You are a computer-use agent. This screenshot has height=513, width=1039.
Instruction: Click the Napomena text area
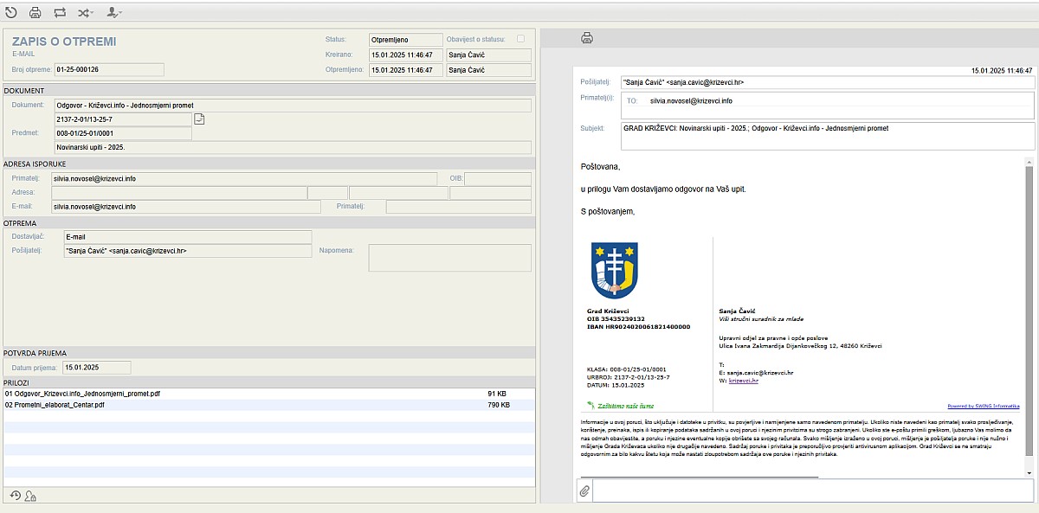click(x=449, y=258)
